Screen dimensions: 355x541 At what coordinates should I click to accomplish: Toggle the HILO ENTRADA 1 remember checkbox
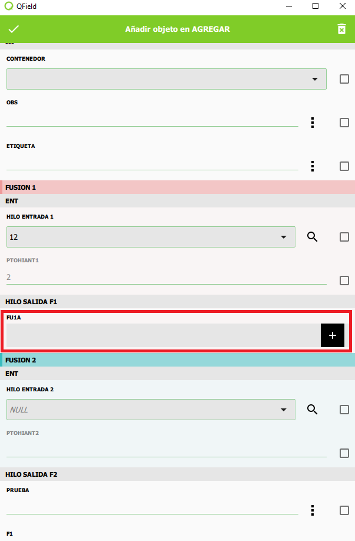[x=344, y=237]
